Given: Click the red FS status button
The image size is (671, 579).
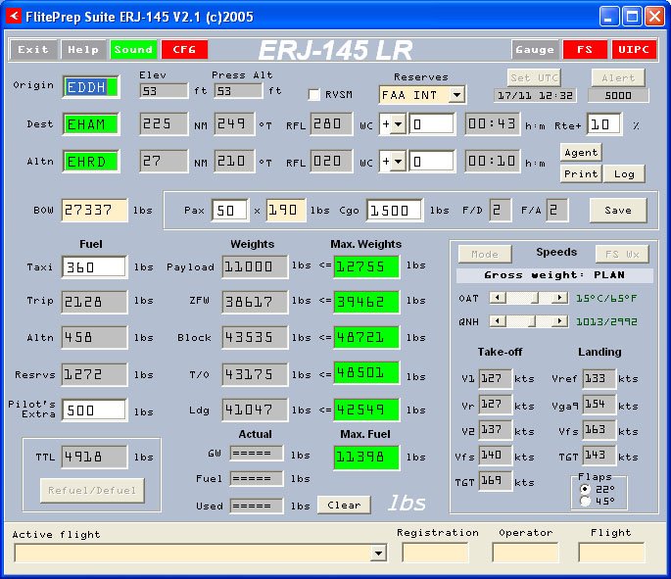Looking at the screenshot, I should click(585, 50).
